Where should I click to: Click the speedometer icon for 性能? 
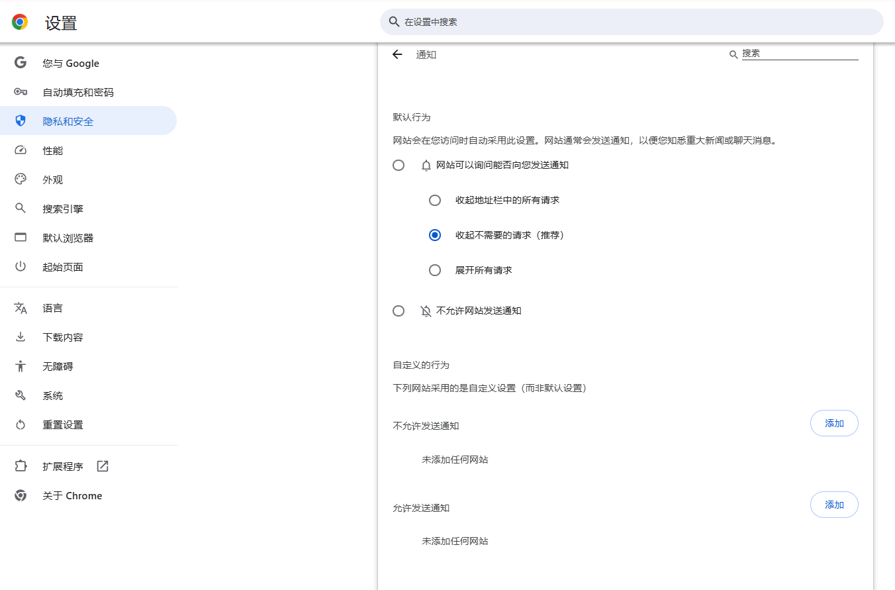coord(21,150)
